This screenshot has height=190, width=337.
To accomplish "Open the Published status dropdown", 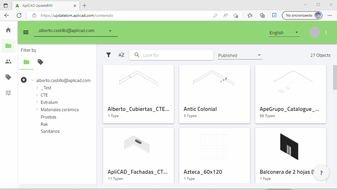I will 240,55.
